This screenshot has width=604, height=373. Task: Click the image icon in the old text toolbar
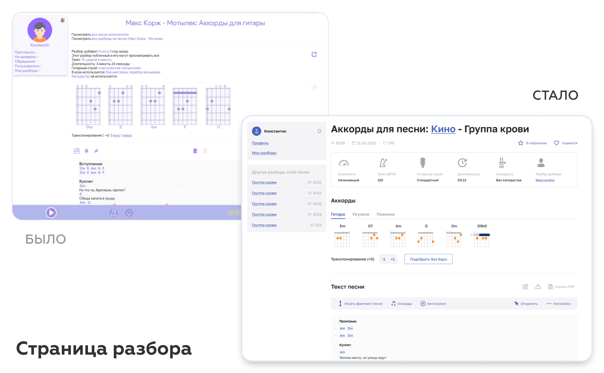coord(76,151)
